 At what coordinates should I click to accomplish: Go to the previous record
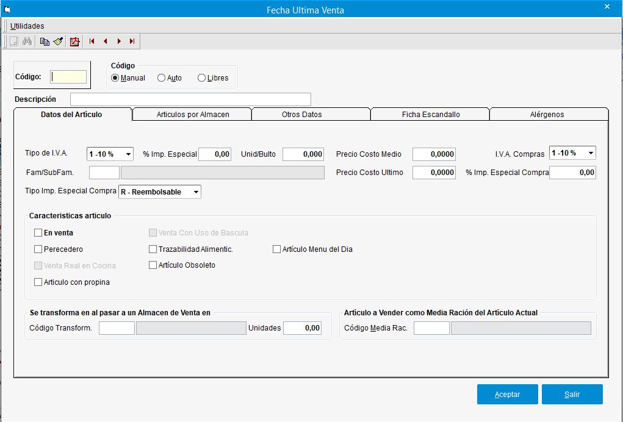106,41
